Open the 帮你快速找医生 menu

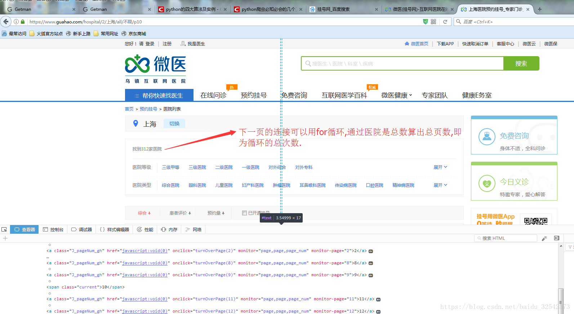coord(159,95)
